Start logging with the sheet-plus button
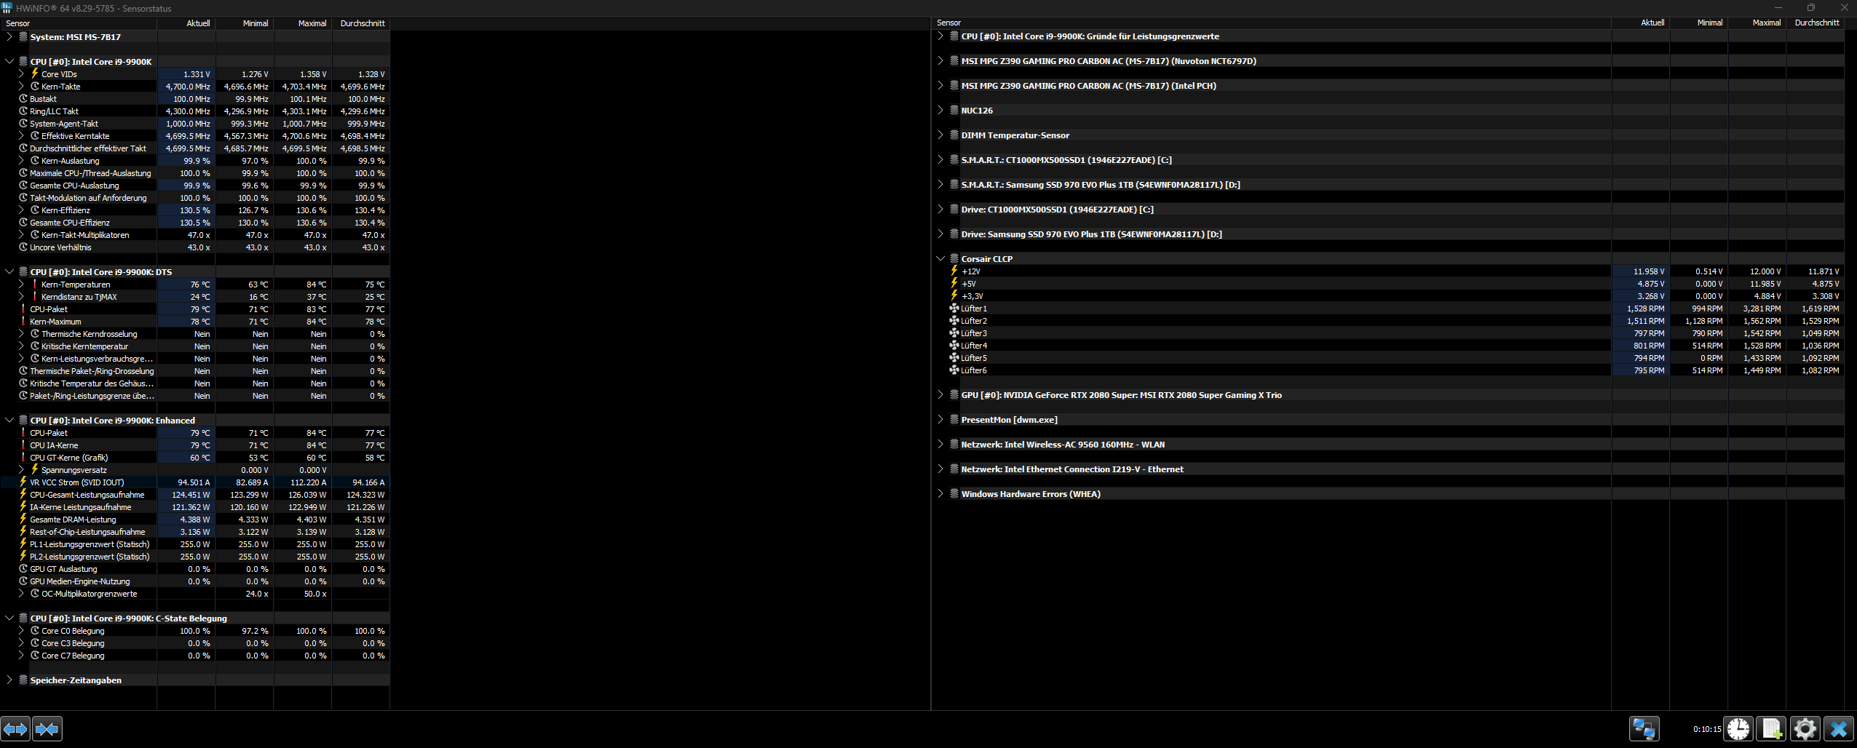This screenshot has height=748, width=1857. pyautogui.click(x=1772, y=728)
